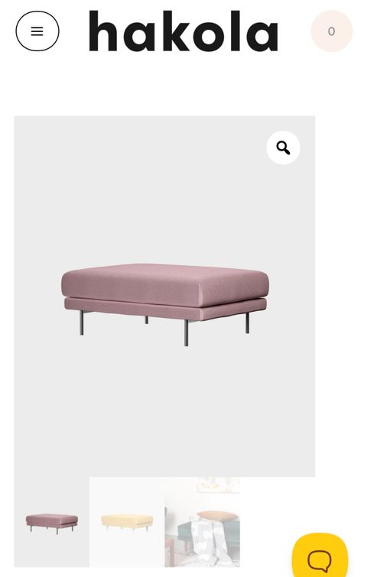Open customer support speech-bubble icon

click(320, 556)
